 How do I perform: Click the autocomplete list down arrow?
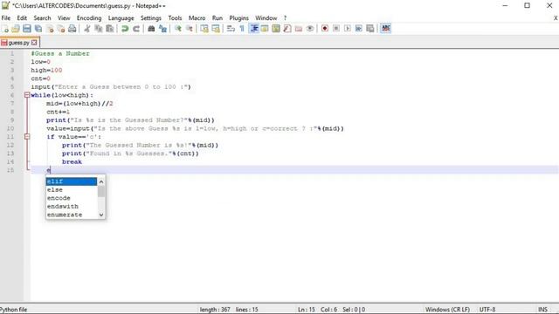pyautogui.click(x=101, y=215)
